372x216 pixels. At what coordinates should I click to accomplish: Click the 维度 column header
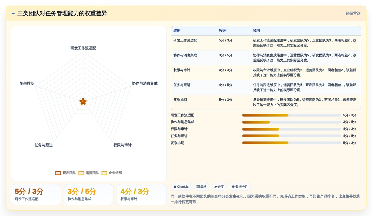[177, 31]
